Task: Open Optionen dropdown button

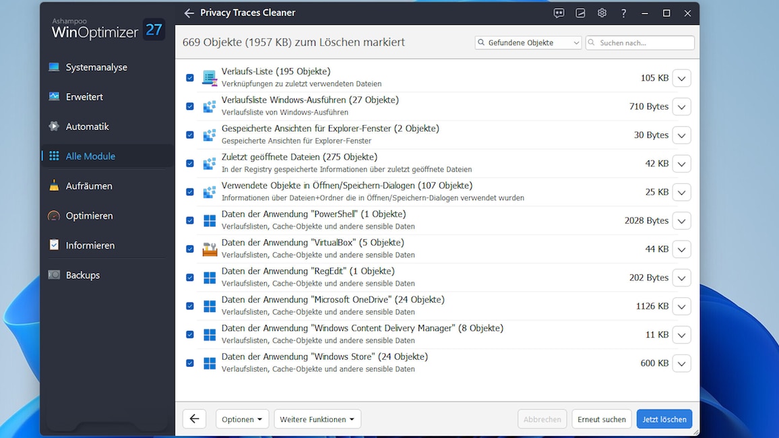Action: pos(242,419)
